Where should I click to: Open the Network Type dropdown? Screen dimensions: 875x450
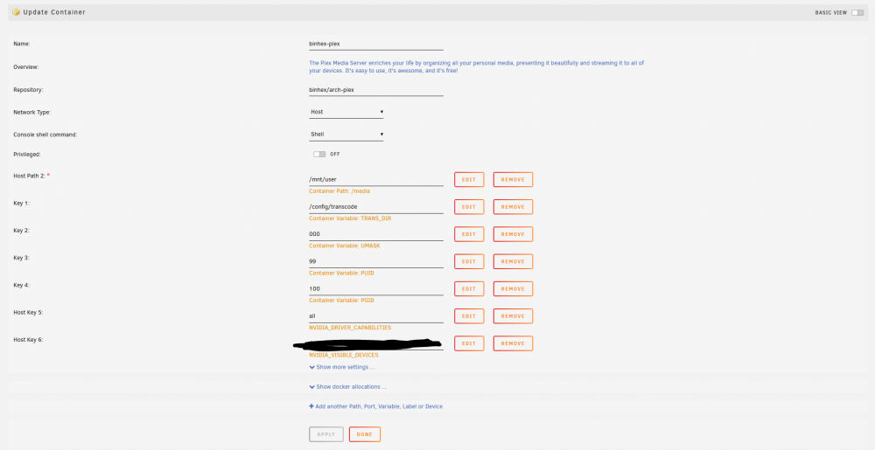(346, 112)
